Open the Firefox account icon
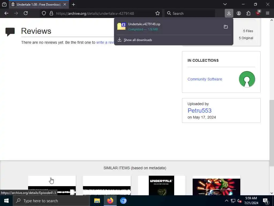Image resolution: width=274 pixels, height=206 pixels. (x=239, y=13)
